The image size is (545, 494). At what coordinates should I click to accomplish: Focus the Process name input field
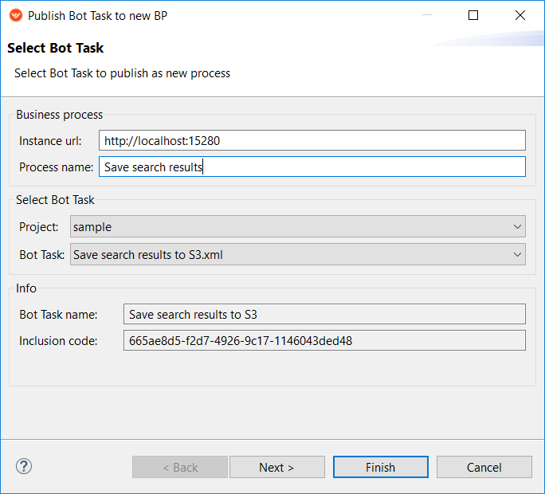(312, 167)
